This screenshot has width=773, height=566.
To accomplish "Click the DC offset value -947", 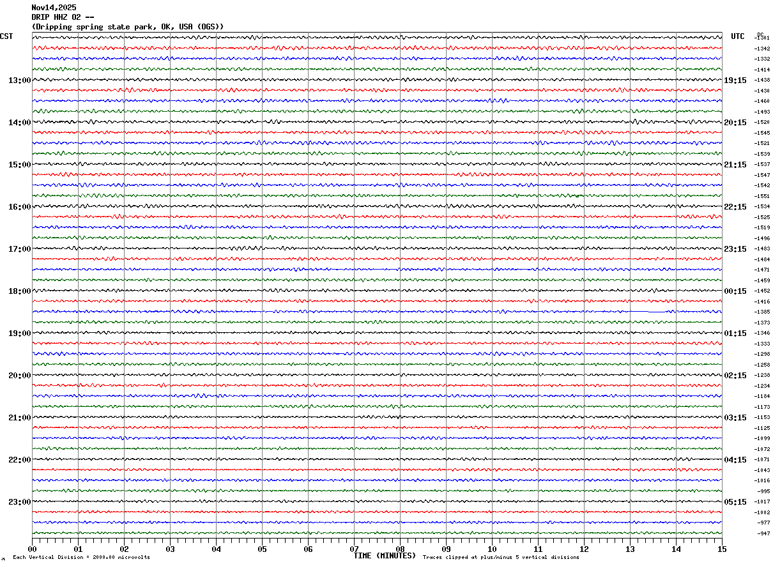I will (x=763, y=533).
